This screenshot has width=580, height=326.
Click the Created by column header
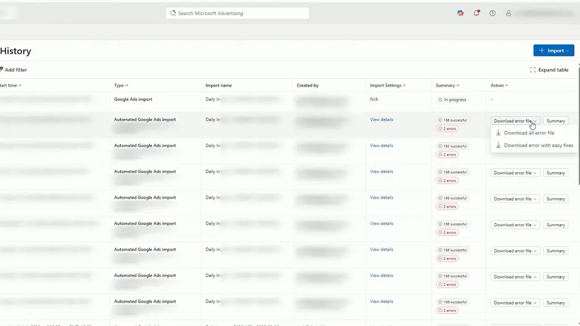click(308, 85)
